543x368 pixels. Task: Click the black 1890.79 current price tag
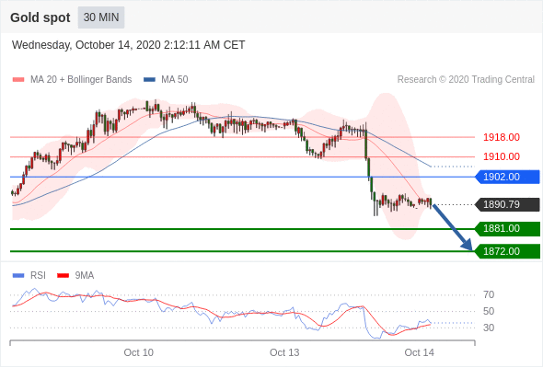pos(507,204)
